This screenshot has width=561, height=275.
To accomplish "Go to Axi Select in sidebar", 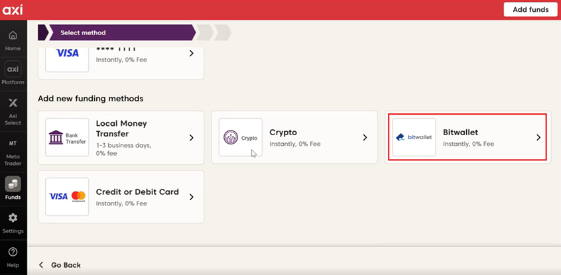I will (x=13, y=110).
